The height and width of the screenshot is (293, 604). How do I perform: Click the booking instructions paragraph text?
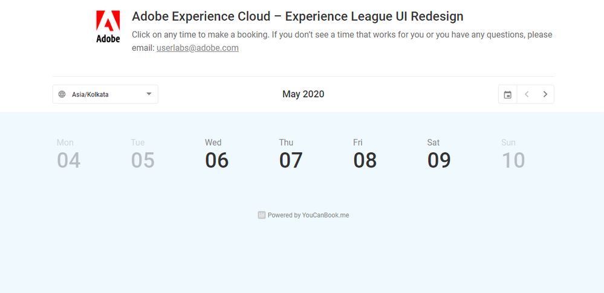342,35
